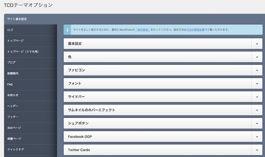Expand the シェアボタン section arrow
265x157 pixels.
coord(257,124)
